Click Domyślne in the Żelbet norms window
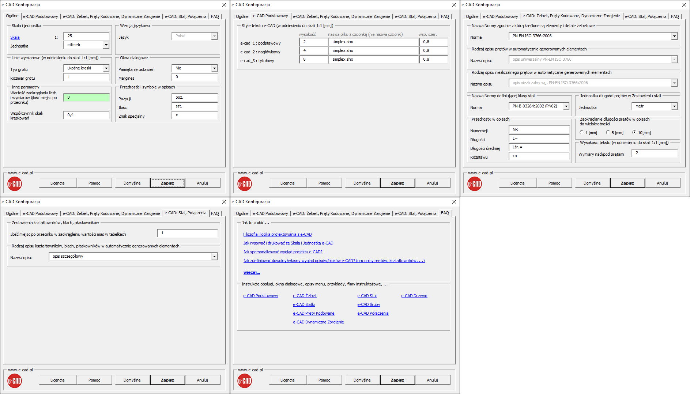 coord(592,183)
